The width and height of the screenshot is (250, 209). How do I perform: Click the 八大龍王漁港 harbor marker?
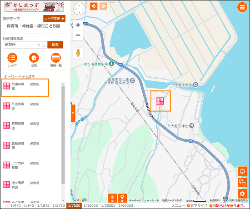195,85
